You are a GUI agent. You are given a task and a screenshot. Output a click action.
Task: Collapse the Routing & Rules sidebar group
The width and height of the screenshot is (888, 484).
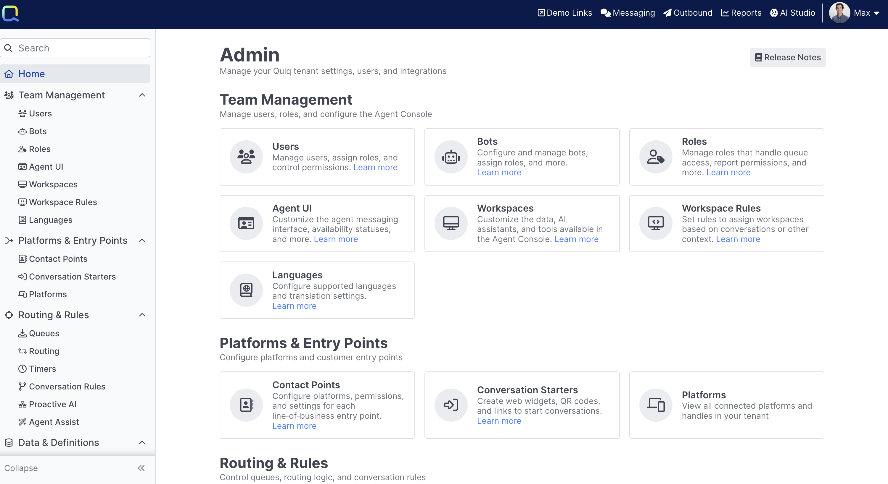[142, 315]
